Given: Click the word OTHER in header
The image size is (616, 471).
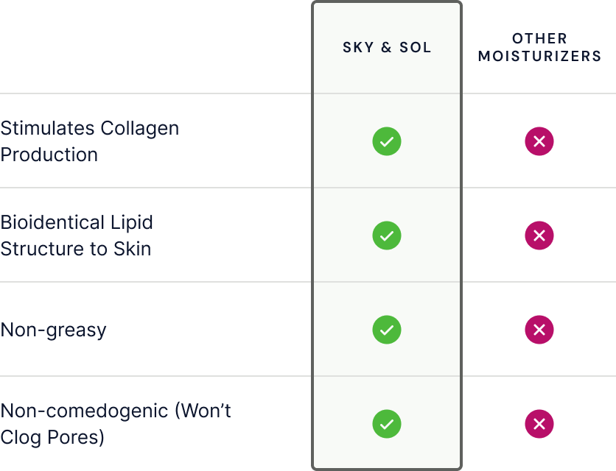Looking at the screenshot, I should click(539, 38).
